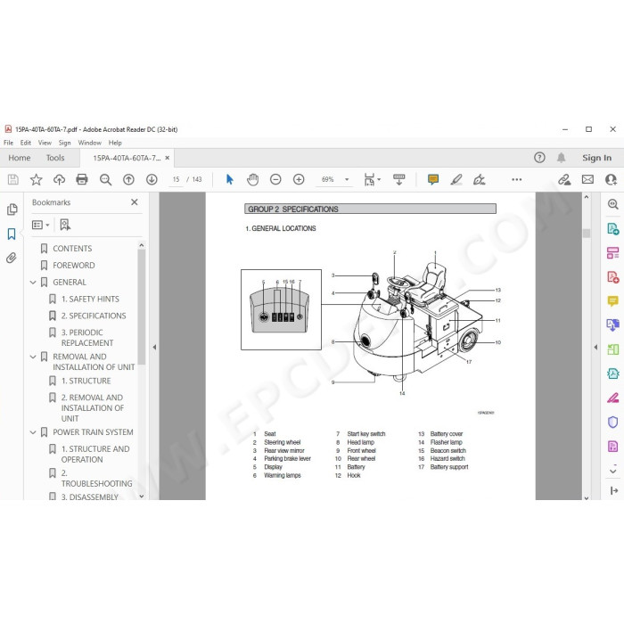Open the Window menu

[x=89, y=143]
